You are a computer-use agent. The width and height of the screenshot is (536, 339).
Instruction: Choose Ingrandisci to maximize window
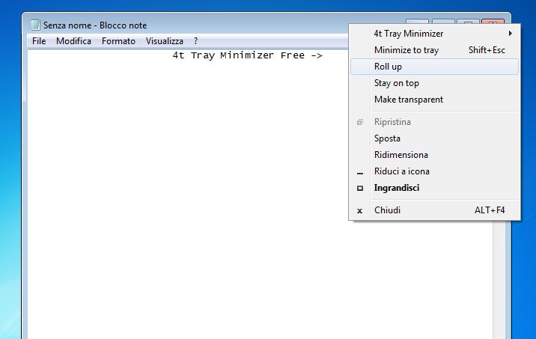(x=434, y=188)
